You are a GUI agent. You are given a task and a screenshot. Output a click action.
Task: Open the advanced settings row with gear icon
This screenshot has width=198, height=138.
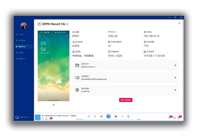[126, 90]
